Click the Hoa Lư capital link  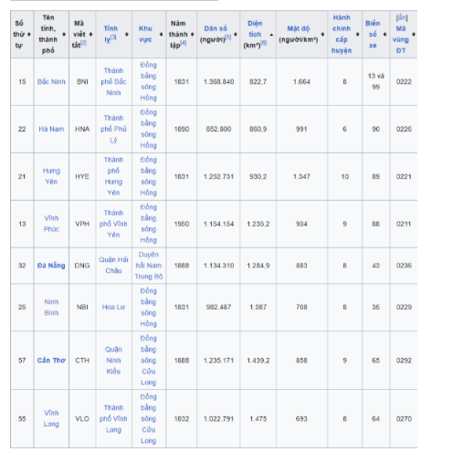coord(113,307)
